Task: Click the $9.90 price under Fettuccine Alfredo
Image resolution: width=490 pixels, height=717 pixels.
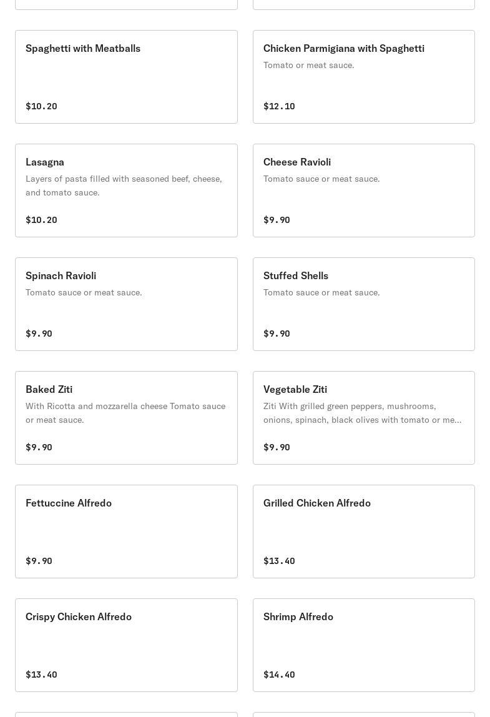Action: 39,561
